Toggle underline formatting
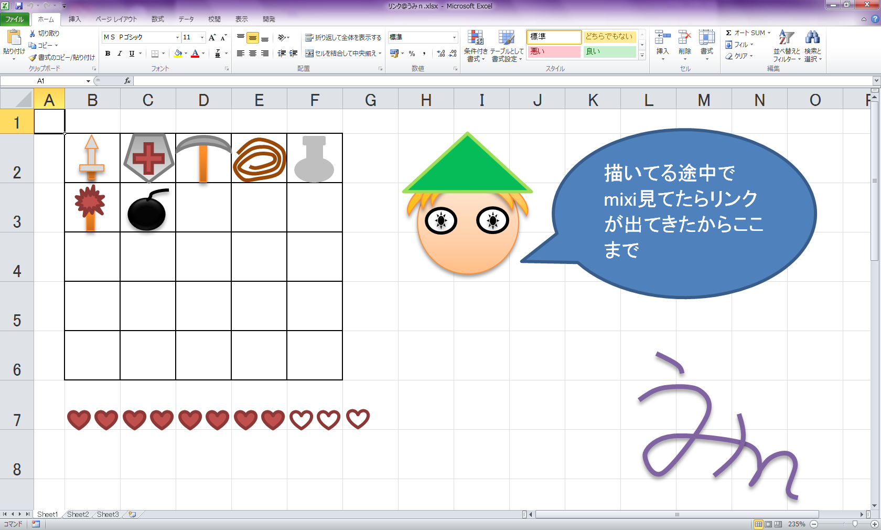Screen dimensions: 881x530 click(132, 53)
